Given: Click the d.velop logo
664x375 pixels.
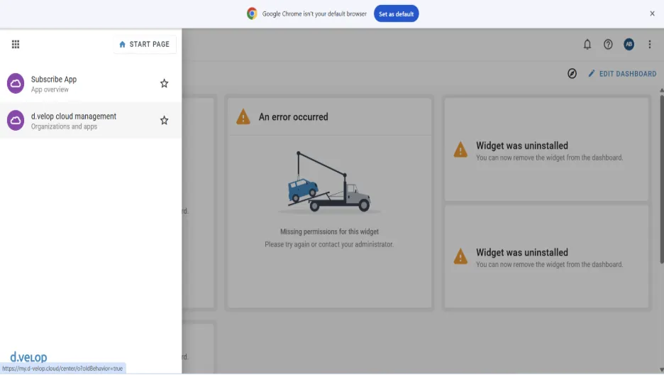Looking at the screenshot, I should [x=28, y=357].
